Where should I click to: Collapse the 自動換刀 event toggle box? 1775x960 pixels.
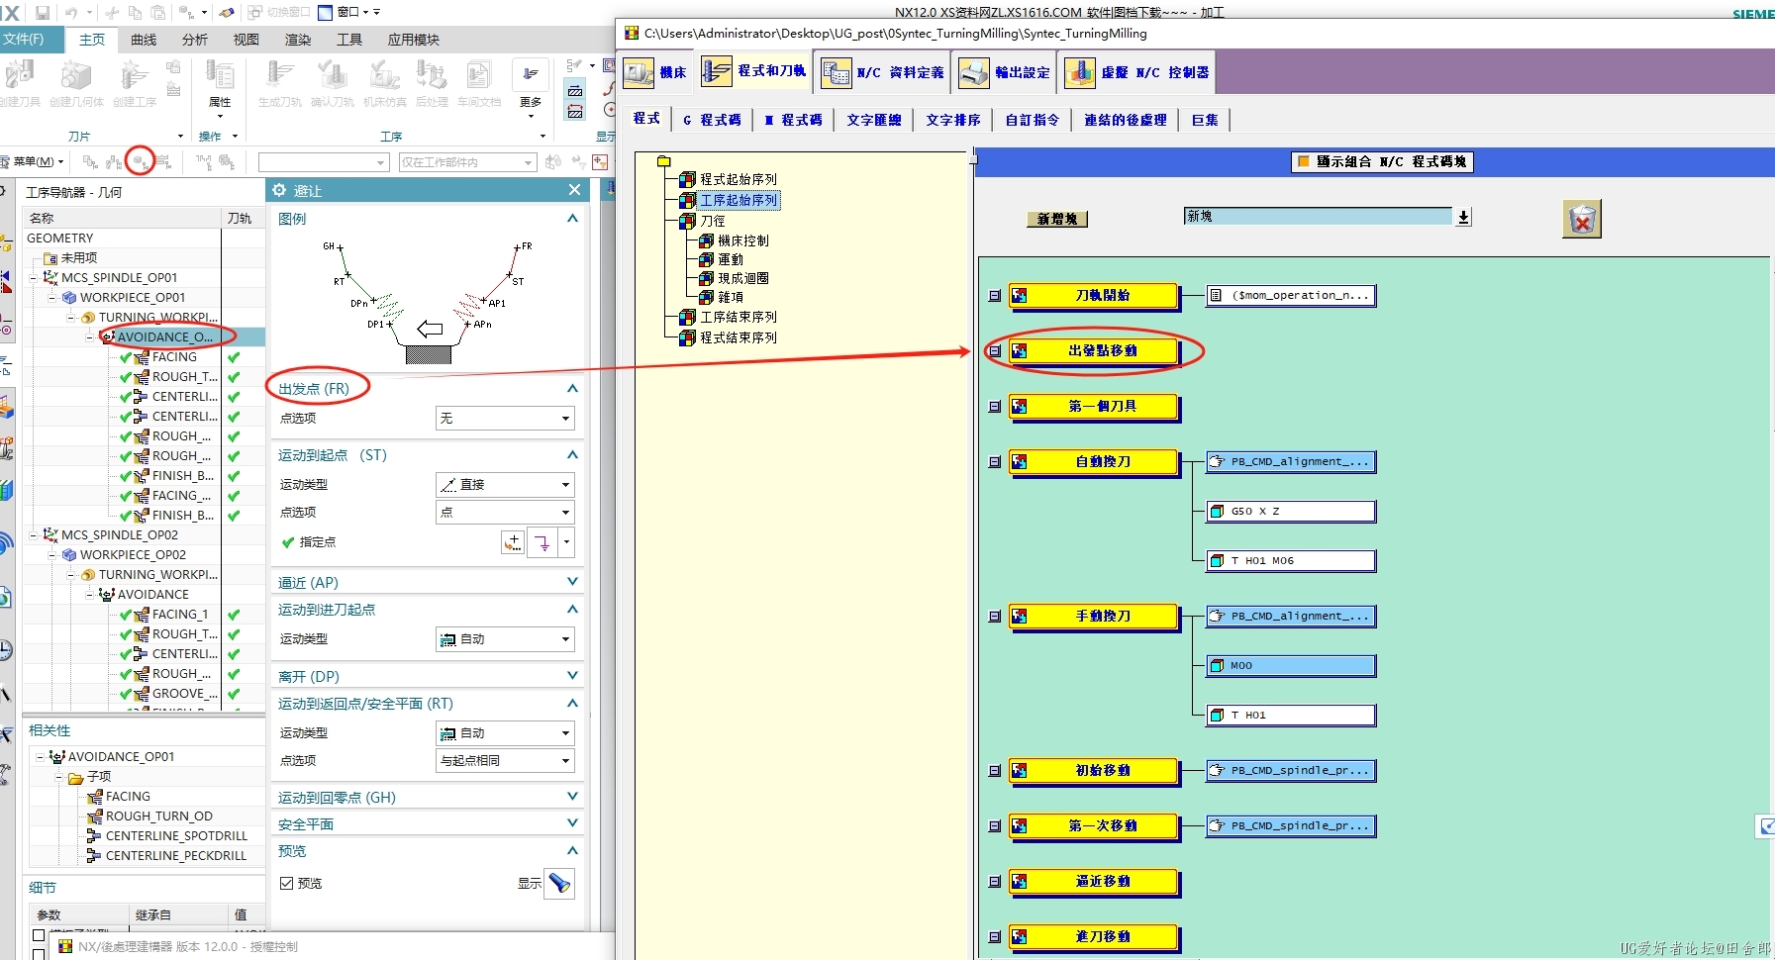(995, 461)
